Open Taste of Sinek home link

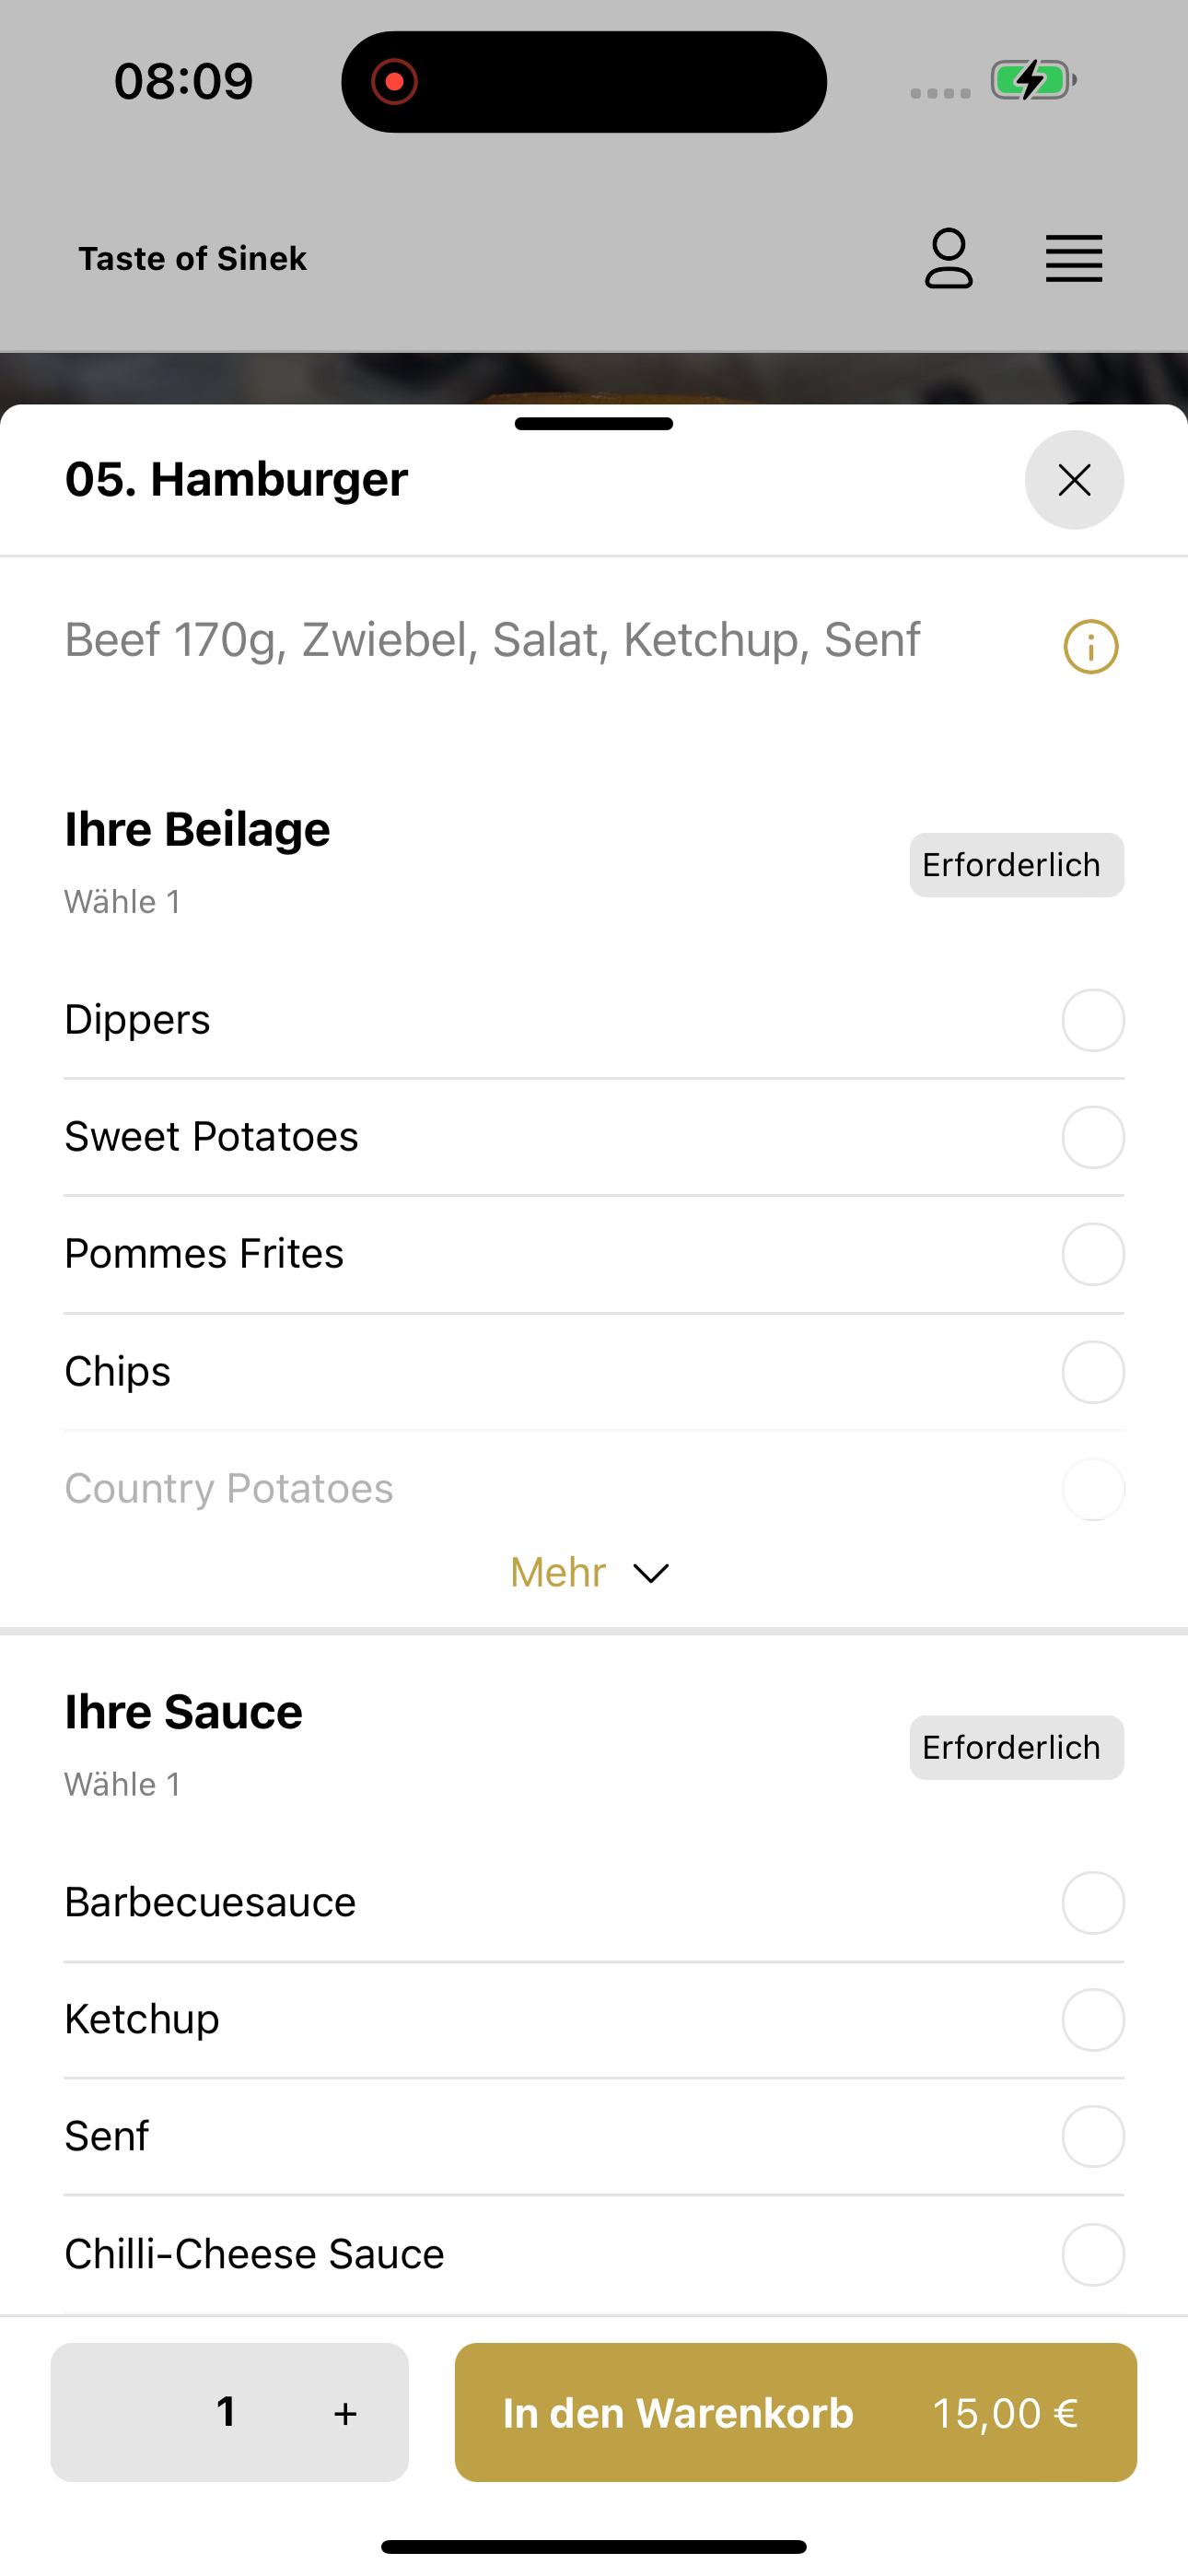point(192,259)
